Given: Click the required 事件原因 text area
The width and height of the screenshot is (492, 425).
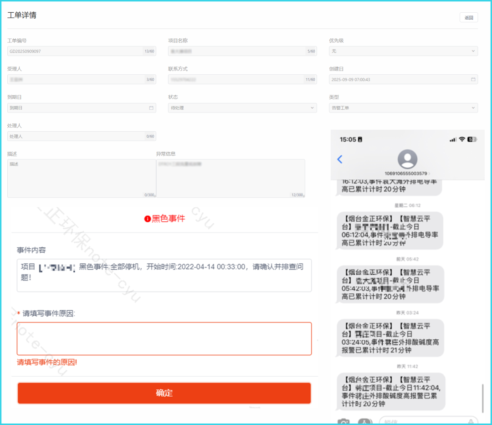Looking at the screenshot, I should pos(164,338).
